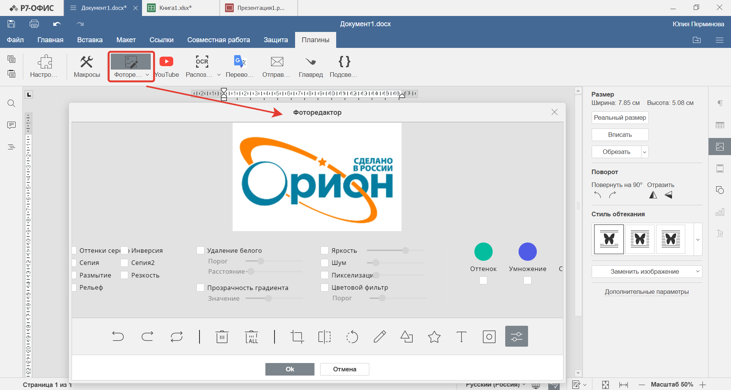Switch to the Ссылки tab

(161, 40)
